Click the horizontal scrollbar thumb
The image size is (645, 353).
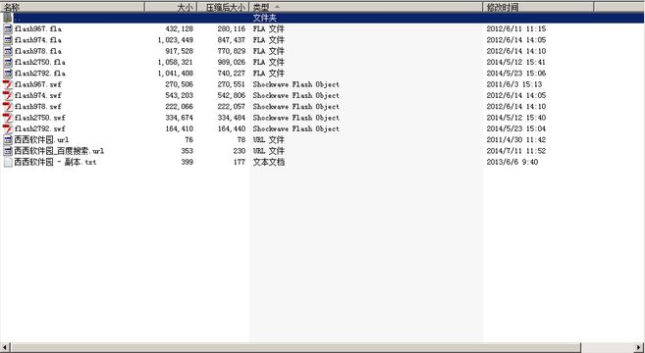(x=295, y=347)
